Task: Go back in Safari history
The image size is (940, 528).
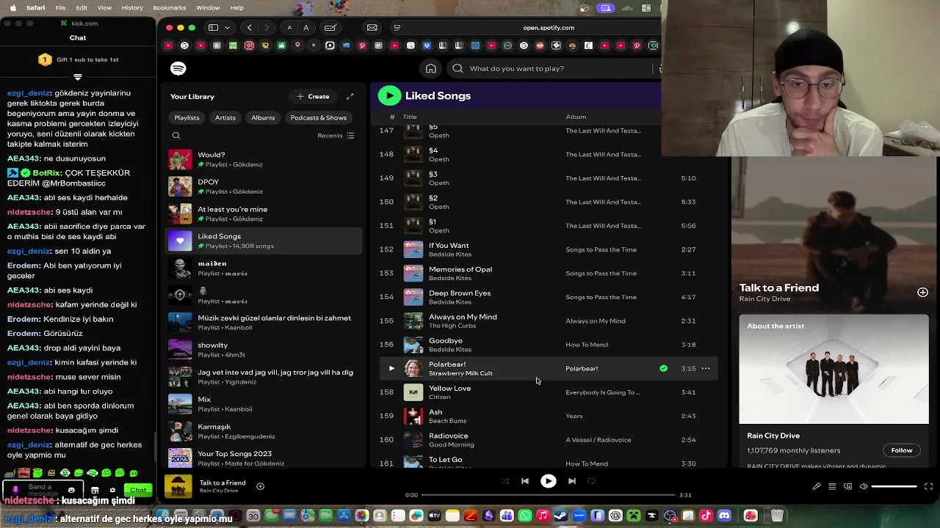Action: click(250, 28)
